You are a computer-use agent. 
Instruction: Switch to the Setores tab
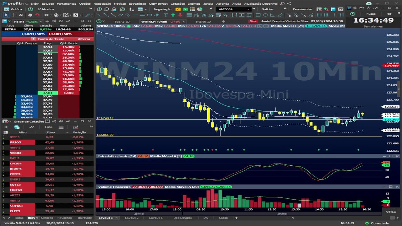[47, 218]
